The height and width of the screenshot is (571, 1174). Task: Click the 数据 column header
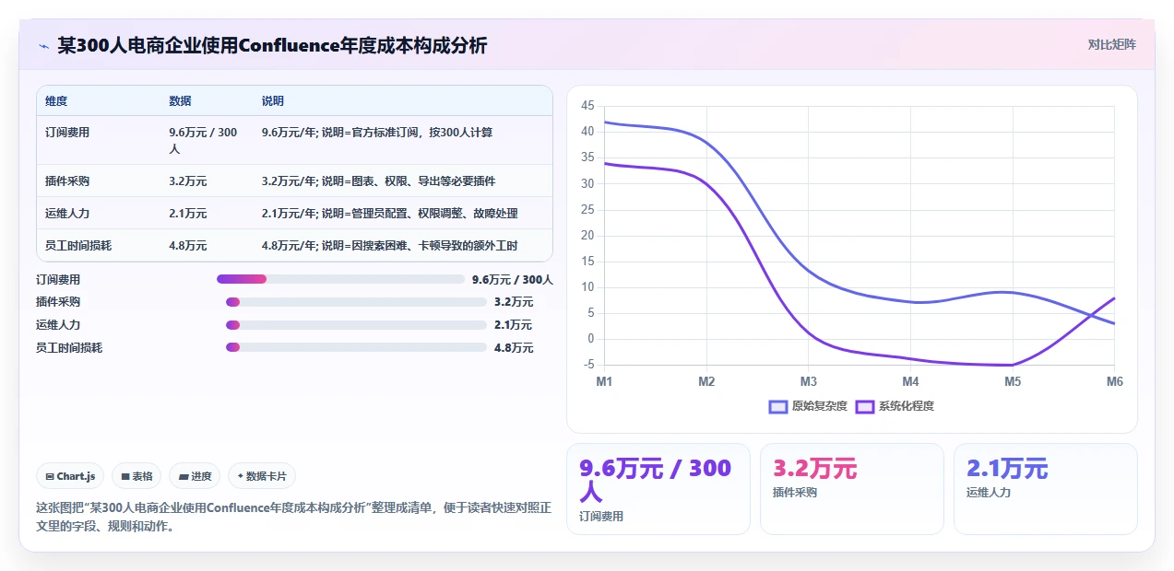(181, 101)
